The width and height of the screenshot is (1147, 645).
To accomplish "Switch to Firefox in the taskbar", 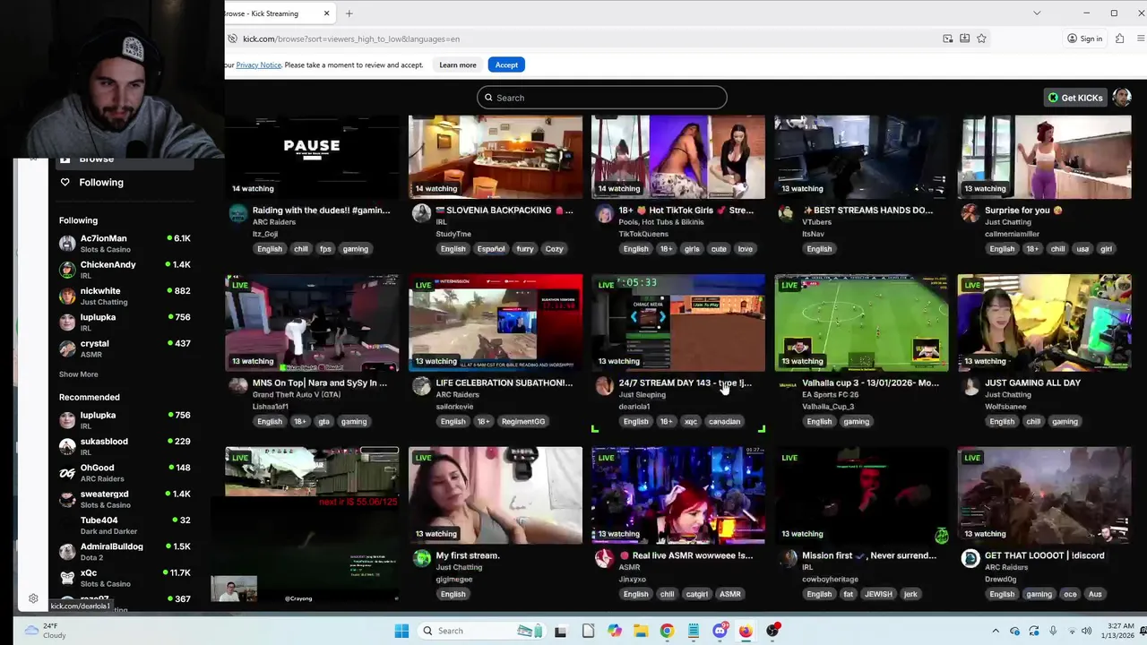I will pyautogui.click(x=746, y=631).
